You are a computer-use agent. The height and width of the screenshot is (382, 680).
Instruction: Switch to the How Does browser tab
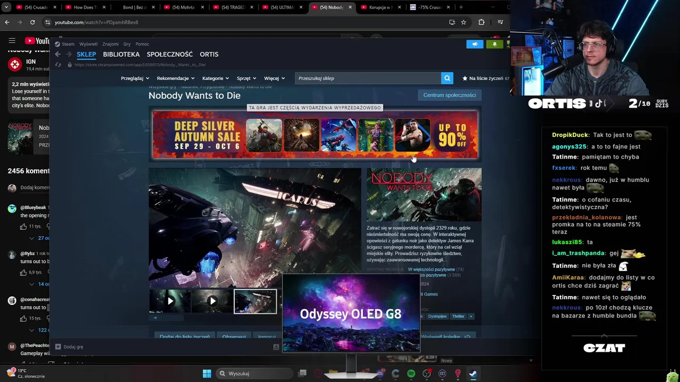click(x=86, y=7)
